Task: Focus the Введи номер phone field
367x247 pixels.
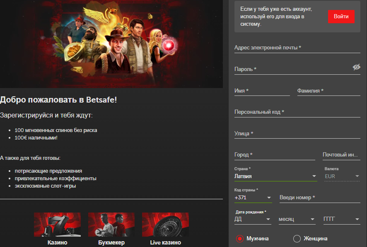Action: coord(320,198)
